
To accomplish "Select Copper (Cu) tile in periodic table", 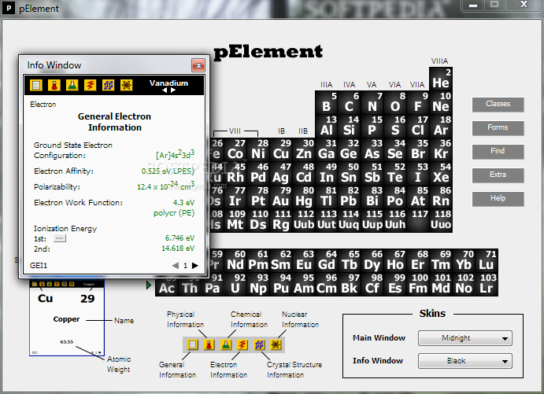I will pyautogui.click(x=281, y=149).
